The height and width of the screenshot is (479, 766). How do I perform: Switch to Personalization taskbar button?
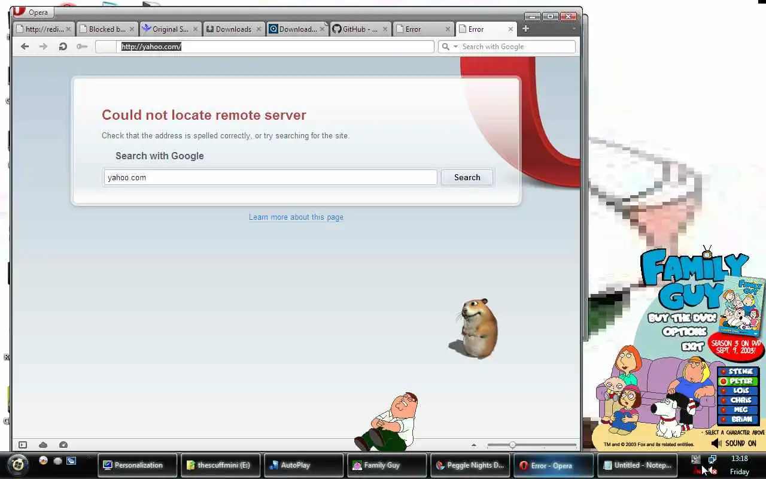click(x=137, y=465)
